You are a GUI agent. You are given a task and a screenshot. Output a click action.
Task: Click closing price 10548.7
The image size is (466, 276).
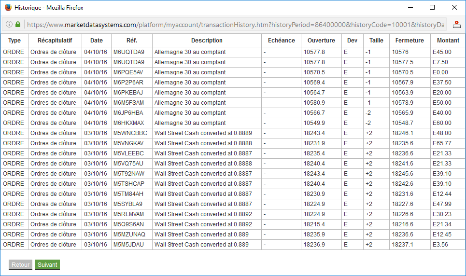pos(402,123)
